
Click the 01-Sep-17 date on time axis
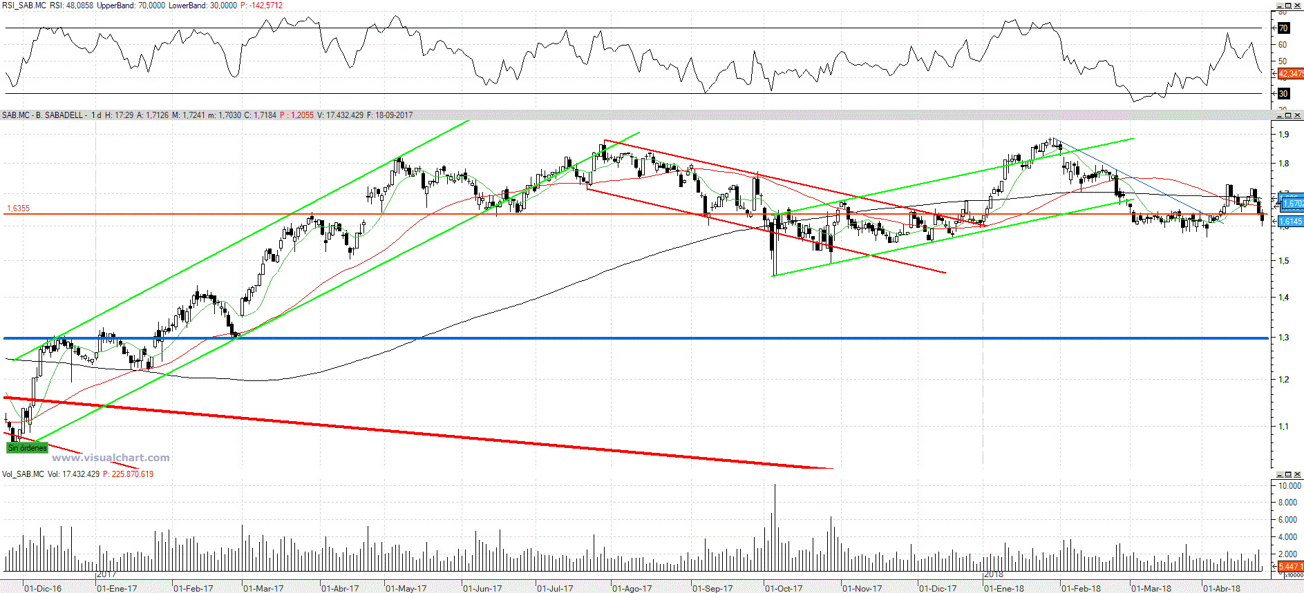coord(712,589)
